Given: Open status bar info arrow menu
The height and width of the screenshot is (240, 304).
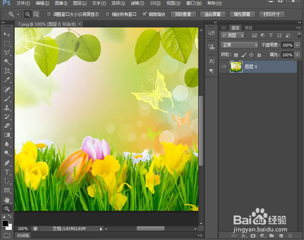Looking at the screenshot, I should click(101, 229).
